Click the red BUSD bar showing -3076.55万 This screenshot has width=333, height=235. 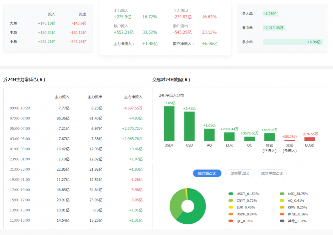click(x=310, y=140)
